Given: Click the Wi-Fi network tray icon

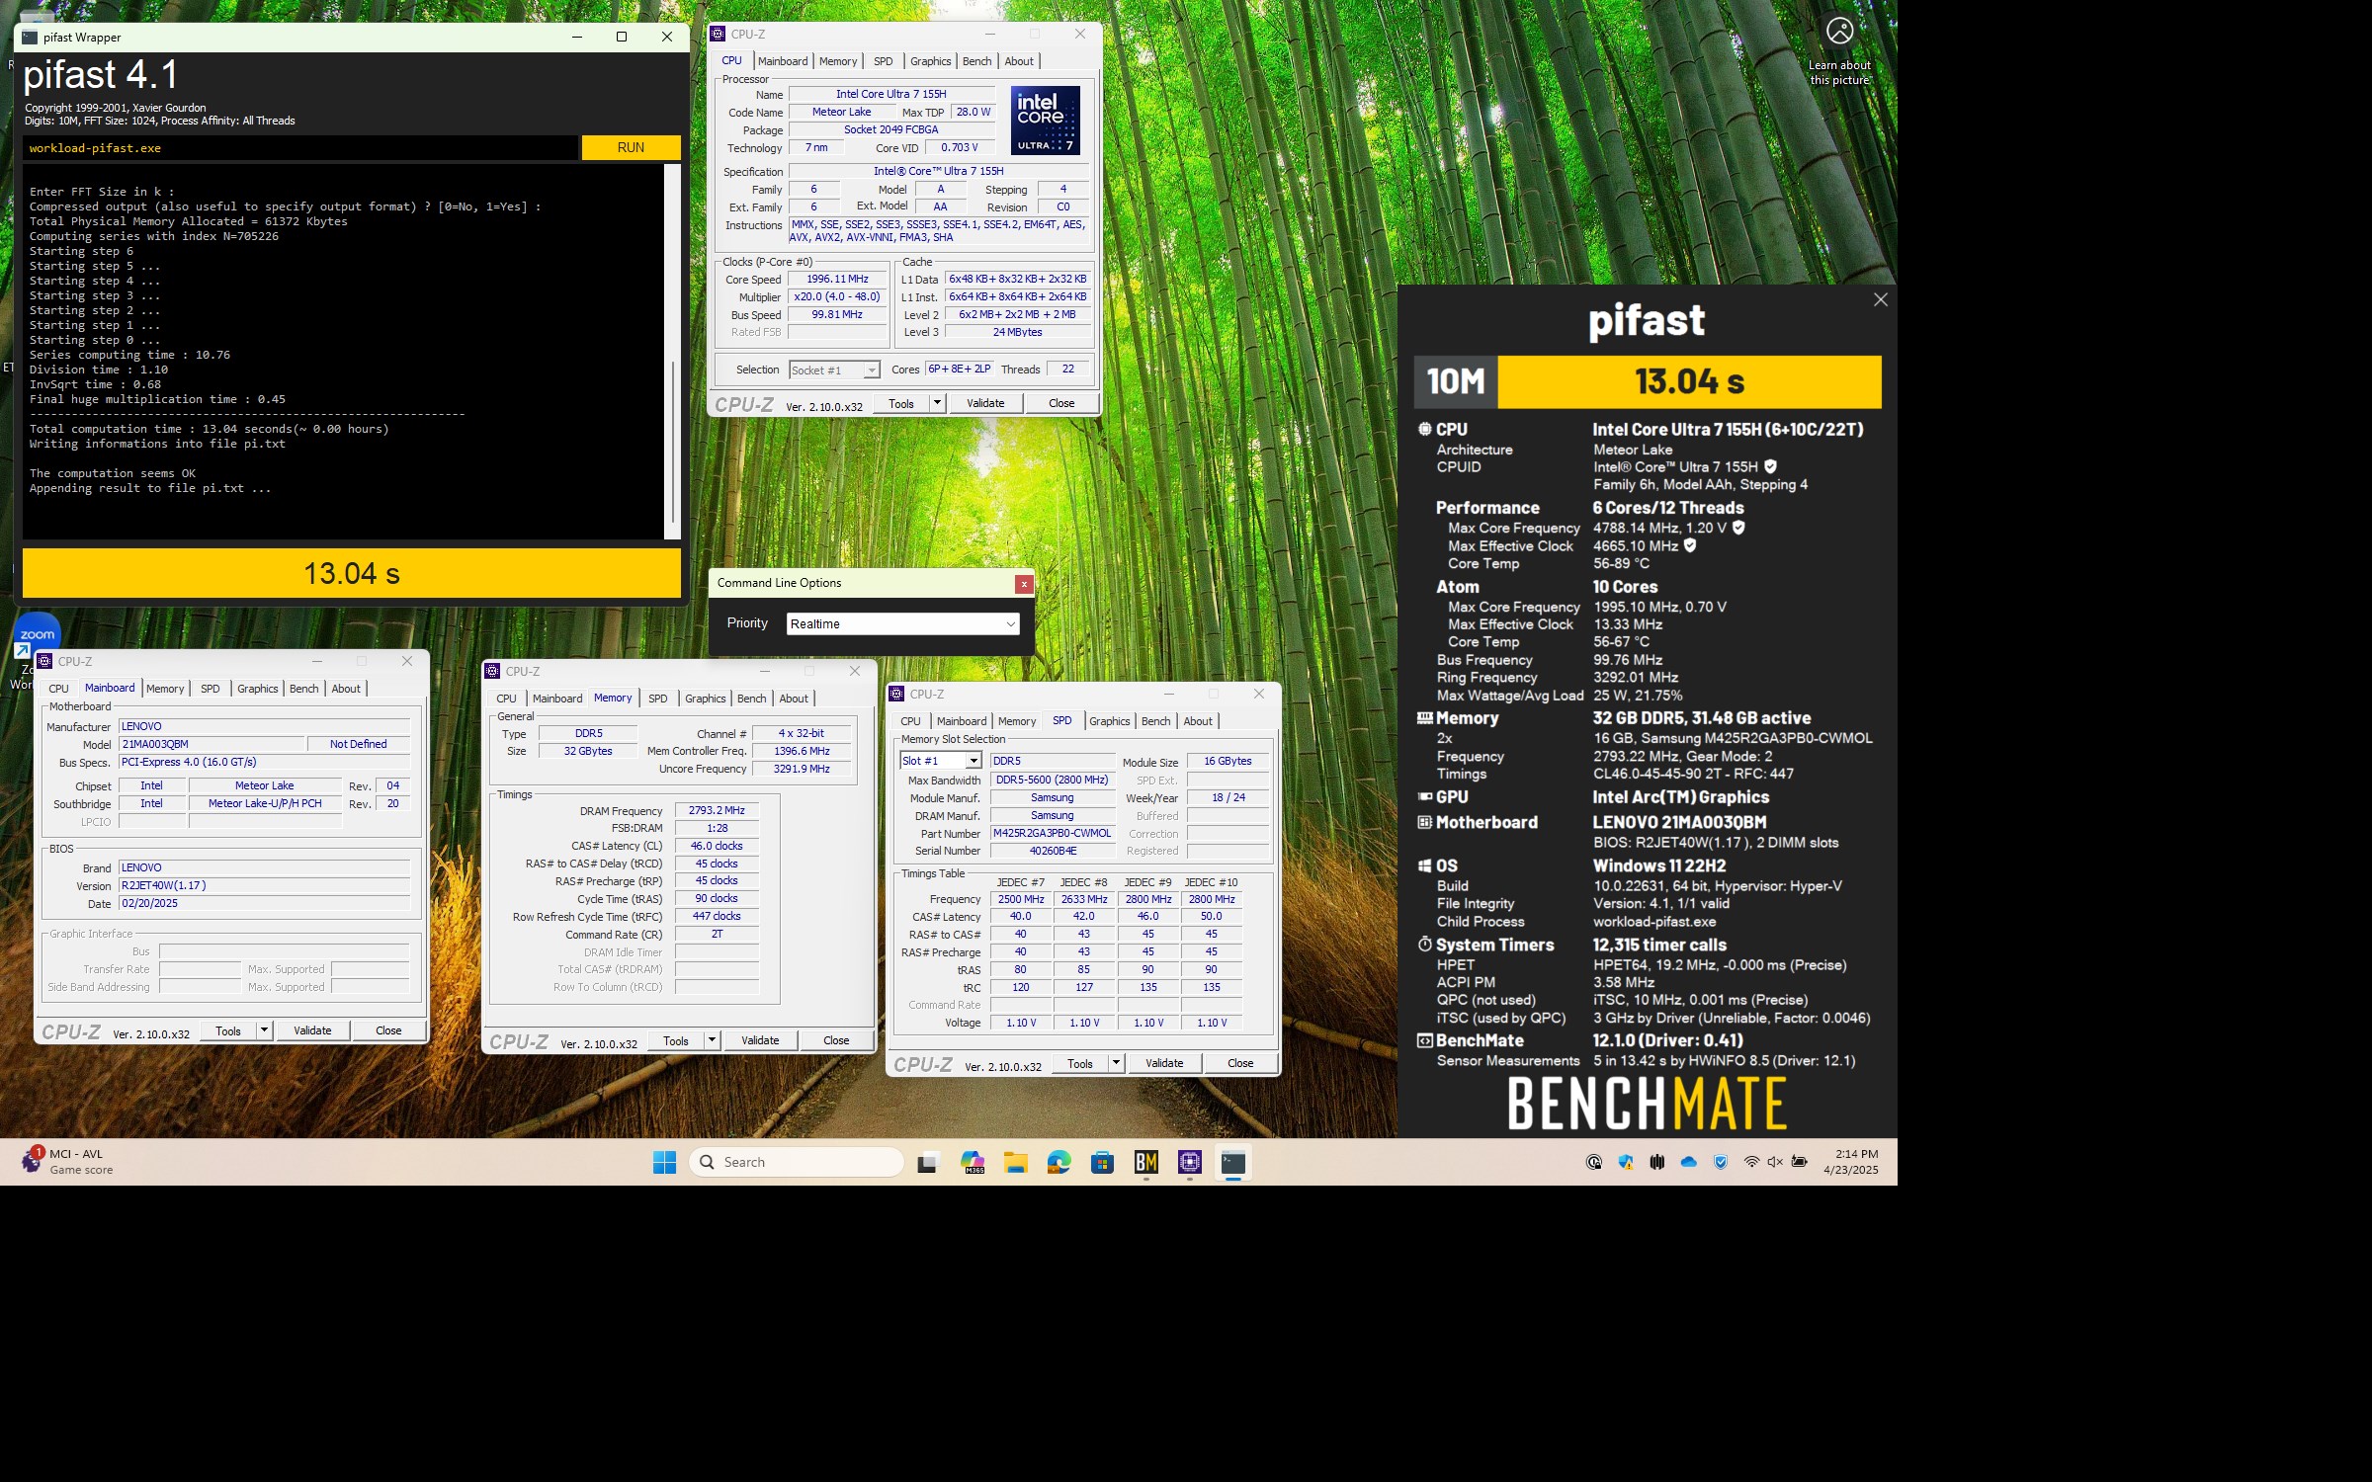Looking at the screenshot, I should tap(1751, 1162).
